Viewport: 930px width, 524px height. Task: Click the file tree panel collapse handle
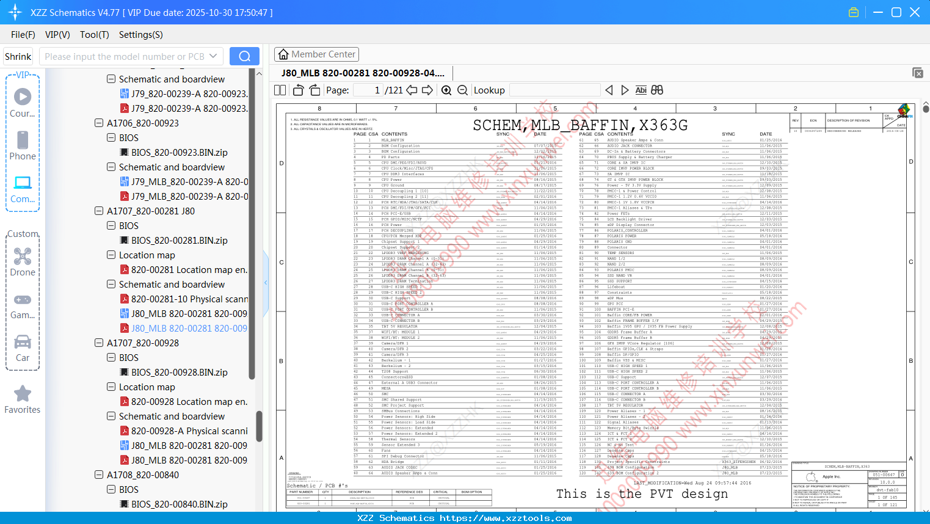[266, 283]
